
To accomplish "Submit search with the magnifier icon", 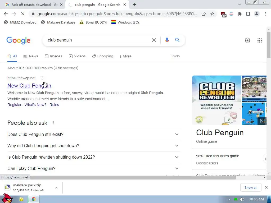I will (177, 40).
